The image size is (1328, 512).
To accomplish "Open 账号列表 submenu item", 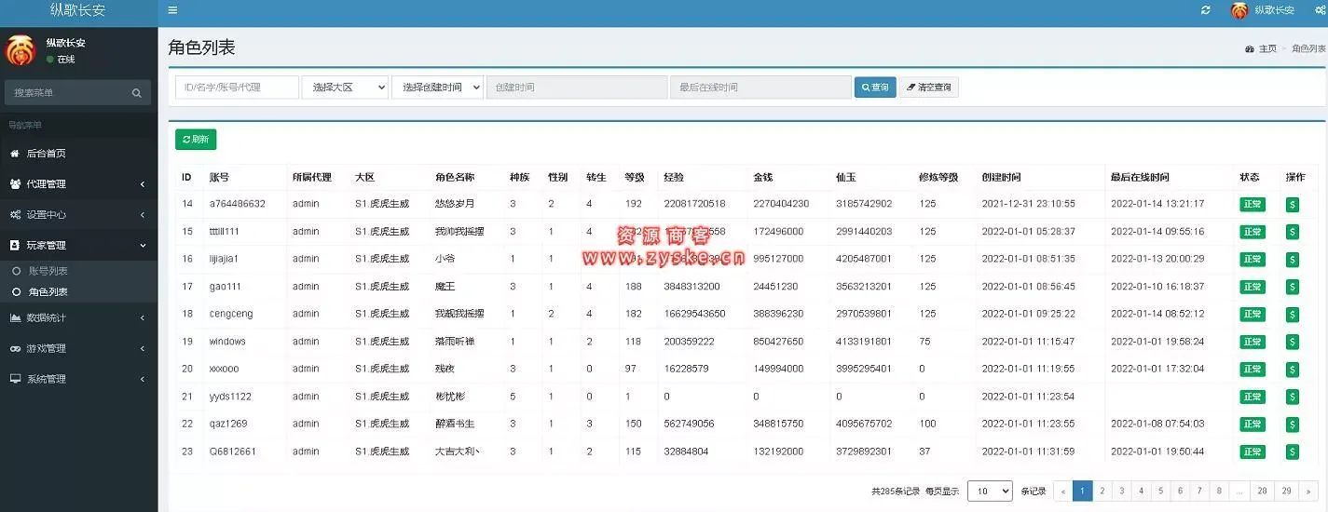I will 78,271.
